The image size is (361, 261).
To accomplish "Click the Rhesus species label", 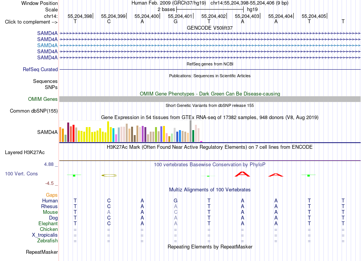I will coord(49,206).
